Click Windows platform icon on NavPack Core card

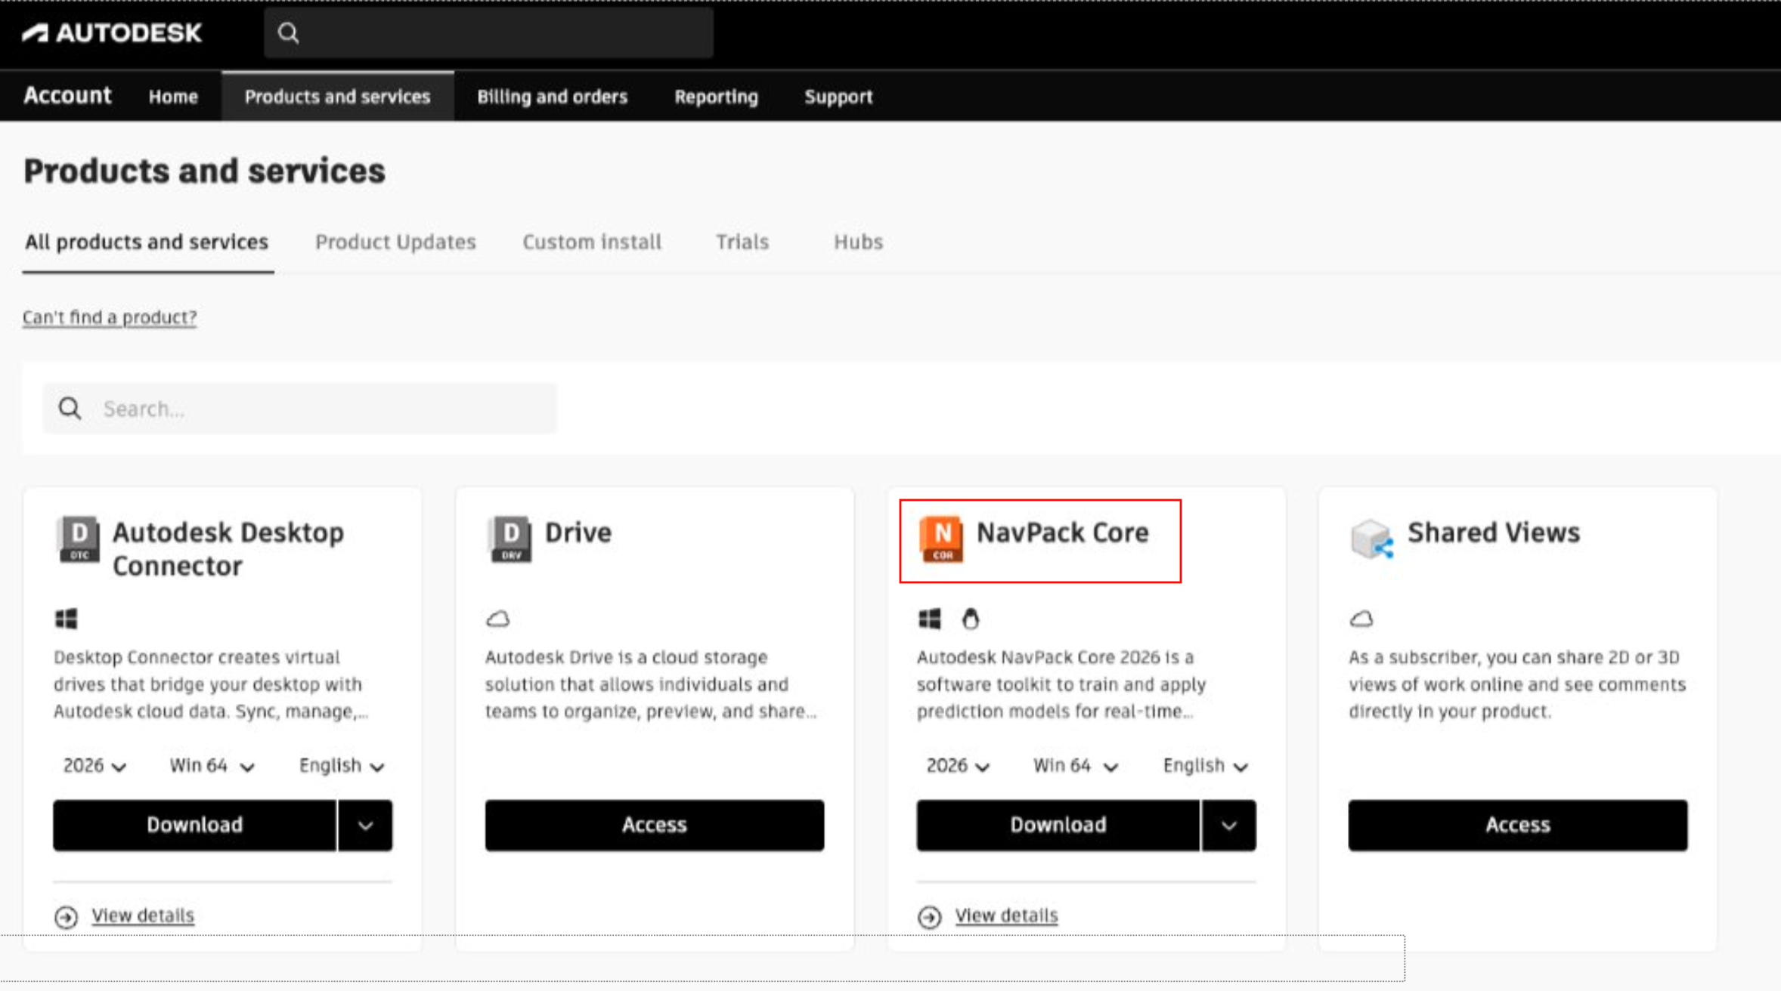click(930, 619)
